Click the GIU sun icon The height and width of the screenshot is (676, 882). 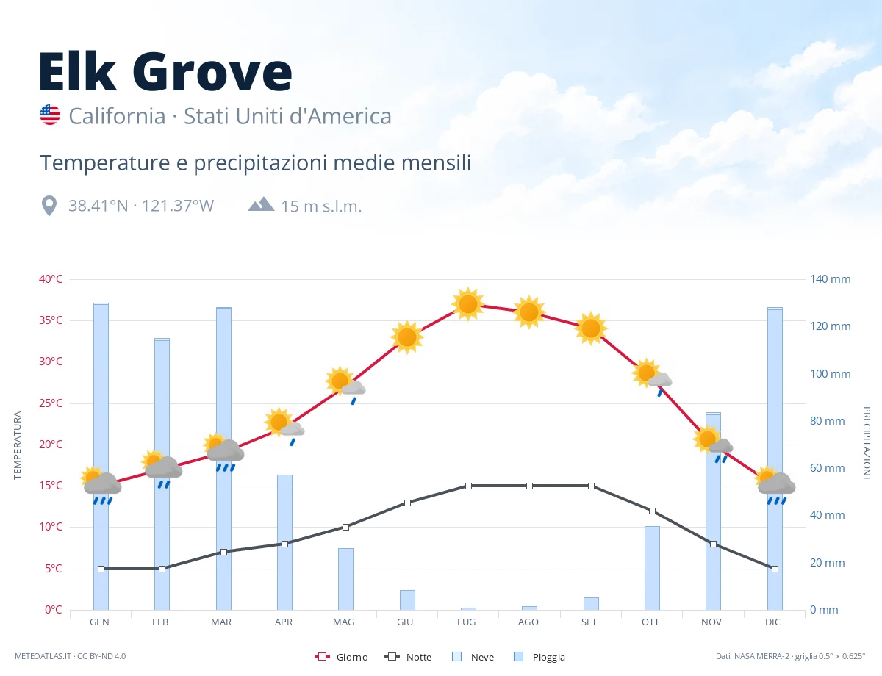(x=407, y=337)
